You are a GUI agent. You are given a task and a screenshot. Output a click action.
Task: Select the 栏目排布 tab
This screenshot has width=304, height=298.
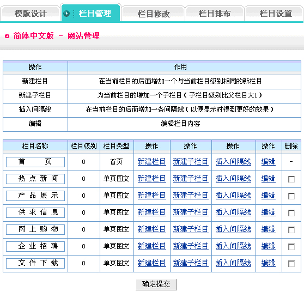coord(215,14)
